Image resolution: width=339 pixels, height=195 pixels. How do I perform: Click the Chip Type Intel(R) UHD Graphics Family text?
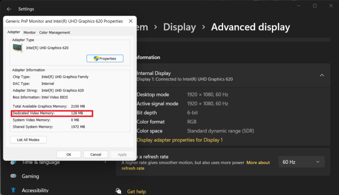click(x=65, y=77)
